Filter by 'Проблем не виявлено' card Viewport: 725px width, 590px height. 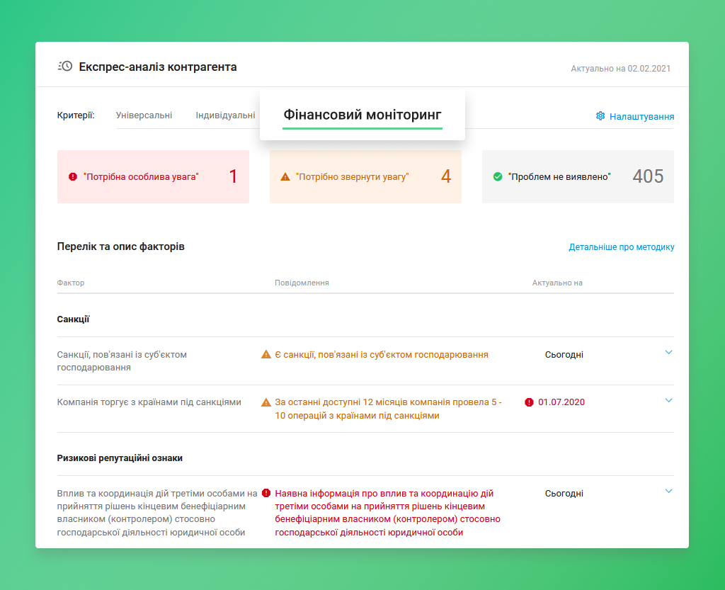578,177
